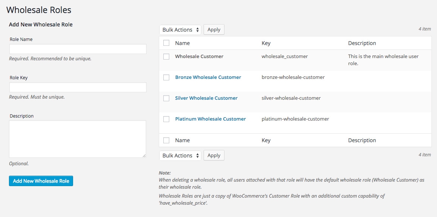This screenshot has height=217, width=437.
Task: Click inside the Role Name field
Action: 77,49
